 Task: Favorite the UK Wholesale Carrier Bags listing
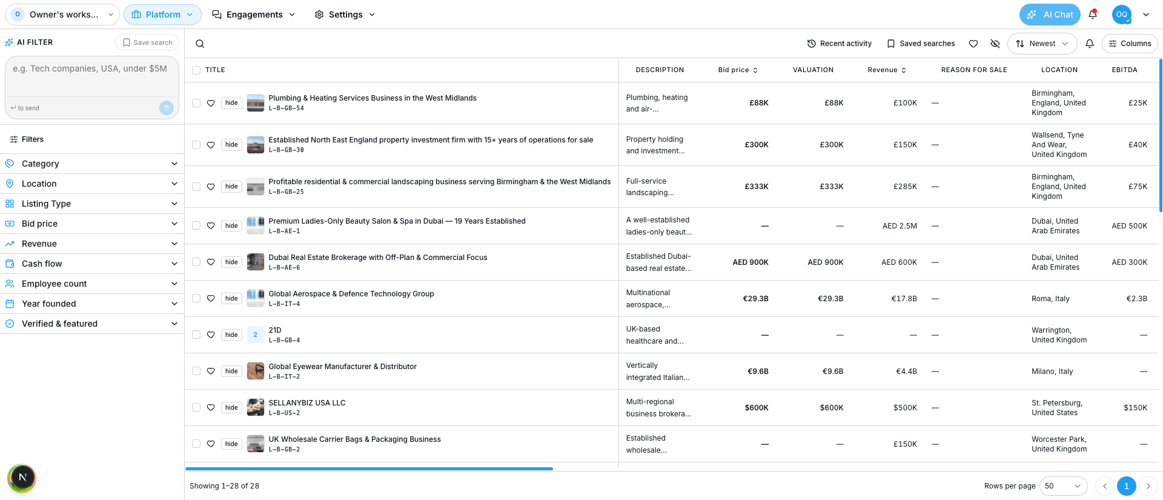[211, 444]
